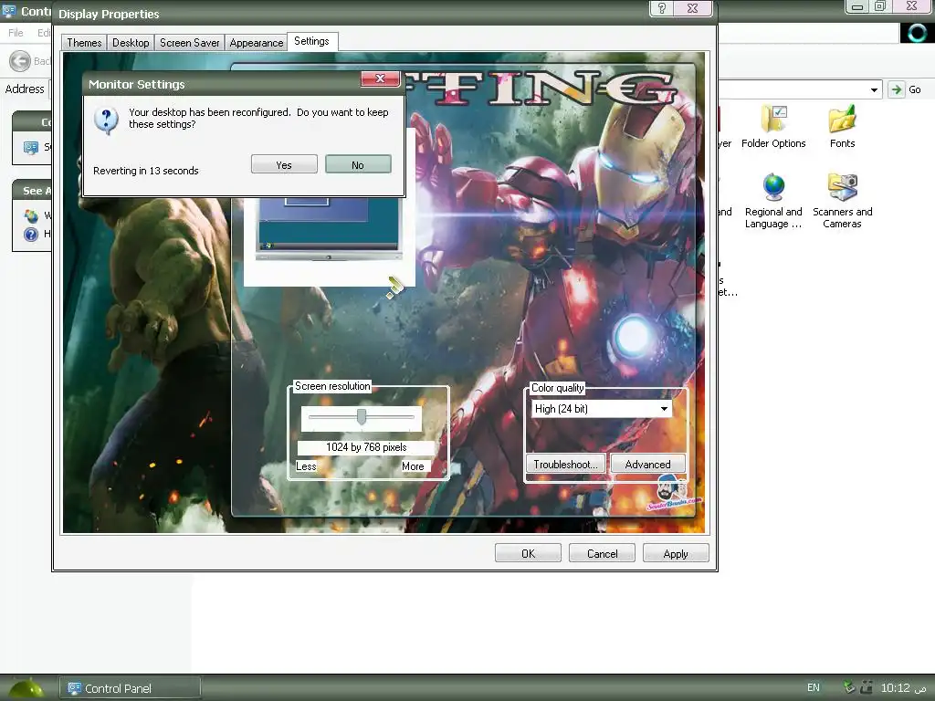Image resolution: width=935 pixels, height=701 pixels.
Task: Click the Help icon in See Also panel
Action: coord(31,235)
